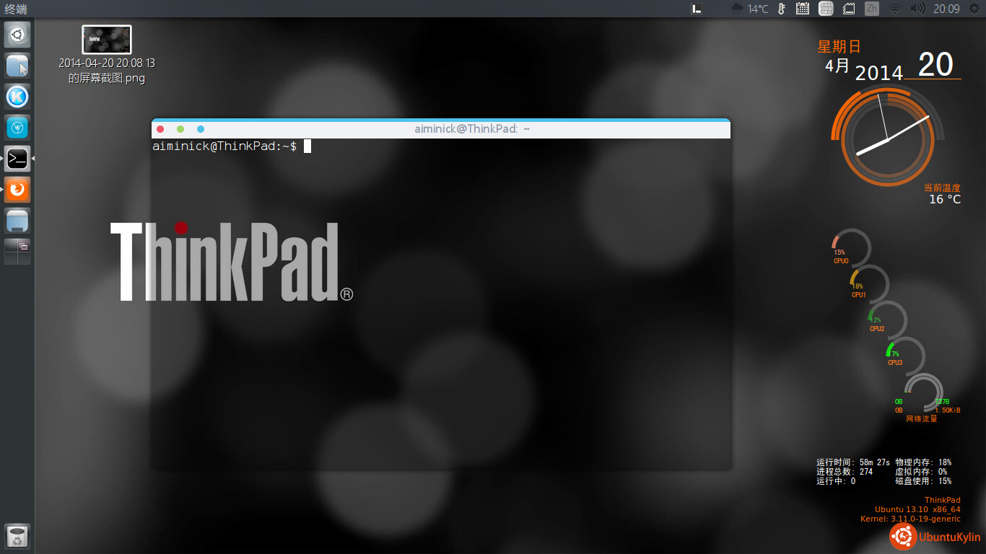The height and width of the screenshot is (554, 986).
Task: Open the file manager from the launcher
Action: (17, 66)
